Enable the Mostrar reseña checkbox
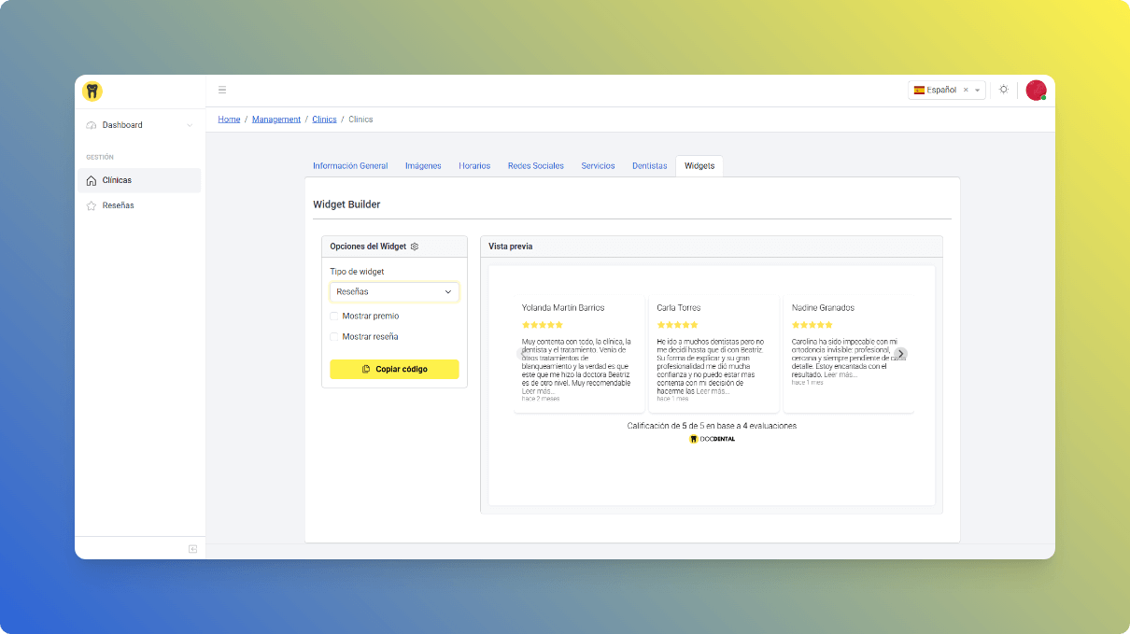Screen dimensions: 1130x634 [x=334, y=337]
